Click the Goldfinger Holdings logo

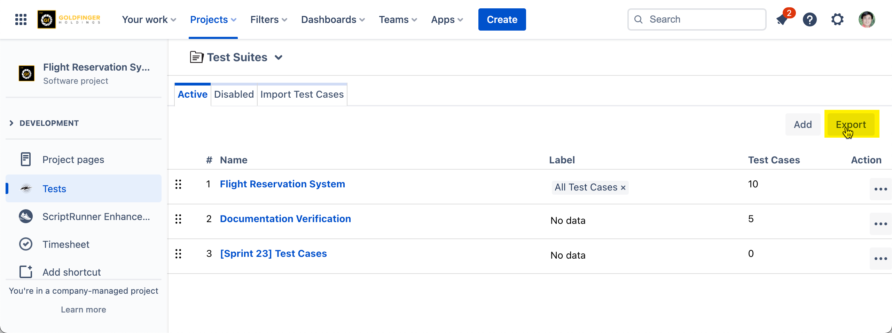69,19
